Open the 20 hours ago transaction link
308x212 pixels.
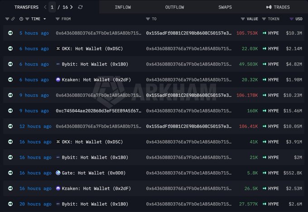point(35,204)
